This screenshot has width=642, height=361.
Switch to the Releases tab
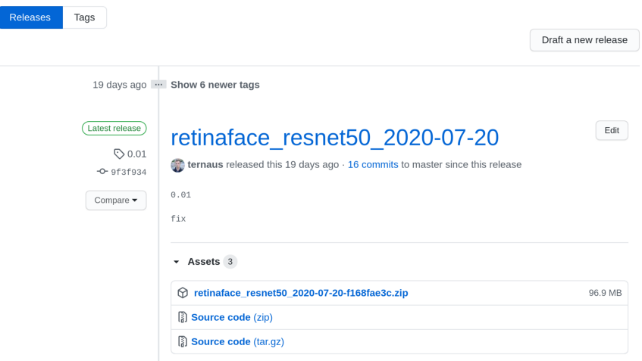30,17
